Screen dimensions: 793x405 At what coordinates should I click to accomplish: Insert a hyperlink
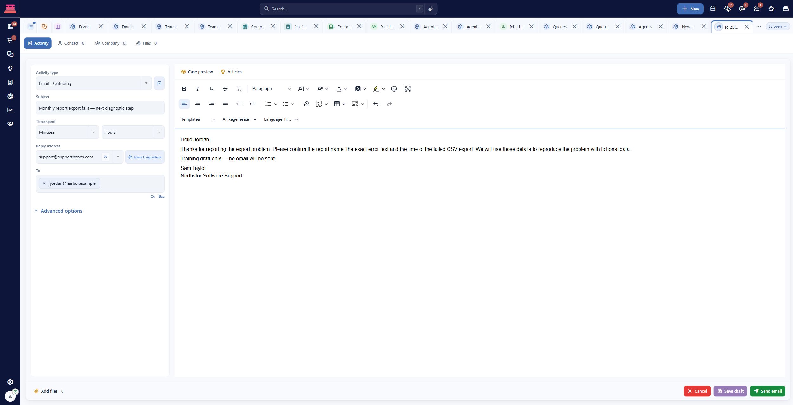306,104
